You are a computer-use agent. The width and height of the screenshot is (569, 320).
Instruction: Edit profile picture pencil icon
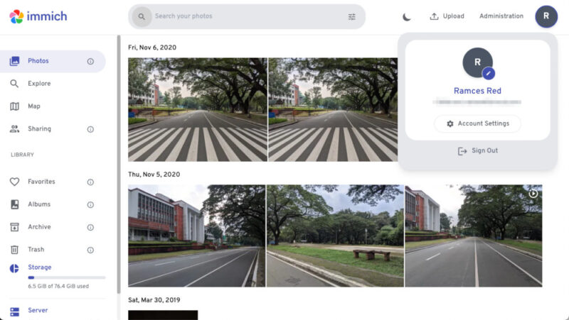coord(489,74)
